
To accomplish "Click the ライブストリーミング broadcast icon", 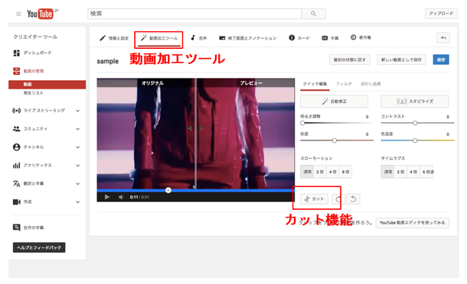I will coord(16,111).
